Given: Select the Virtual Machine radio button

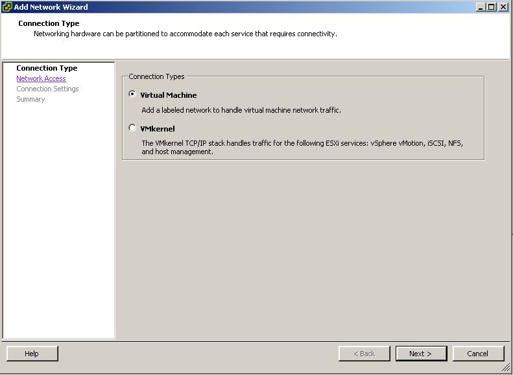Looking at the screenshot, I should coord(132,95).
